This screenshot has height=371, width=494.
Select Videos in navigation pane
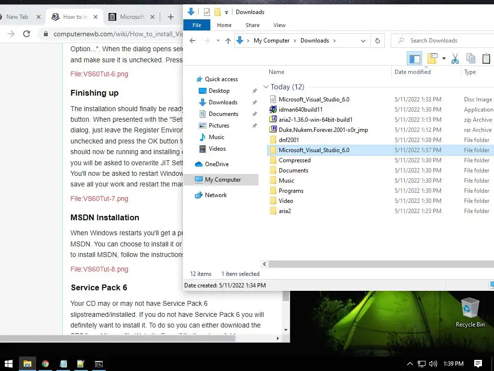pos(217,149)
